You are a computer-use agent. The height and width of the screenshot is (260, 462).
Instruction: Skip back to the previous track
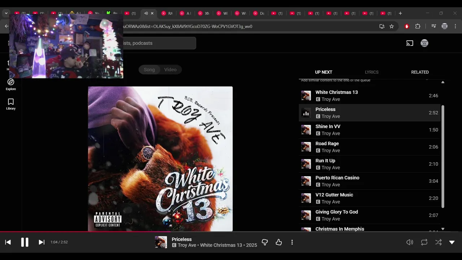8,242
